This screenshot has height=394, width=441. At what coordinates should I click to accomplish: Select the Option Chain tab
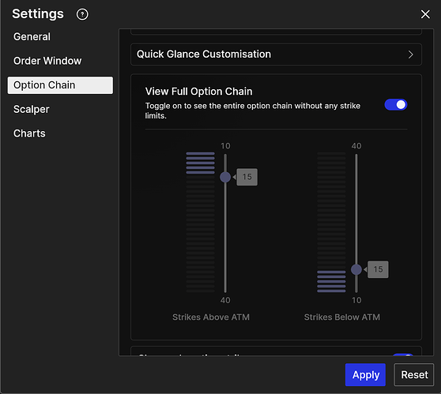click(x=60, y=85)
